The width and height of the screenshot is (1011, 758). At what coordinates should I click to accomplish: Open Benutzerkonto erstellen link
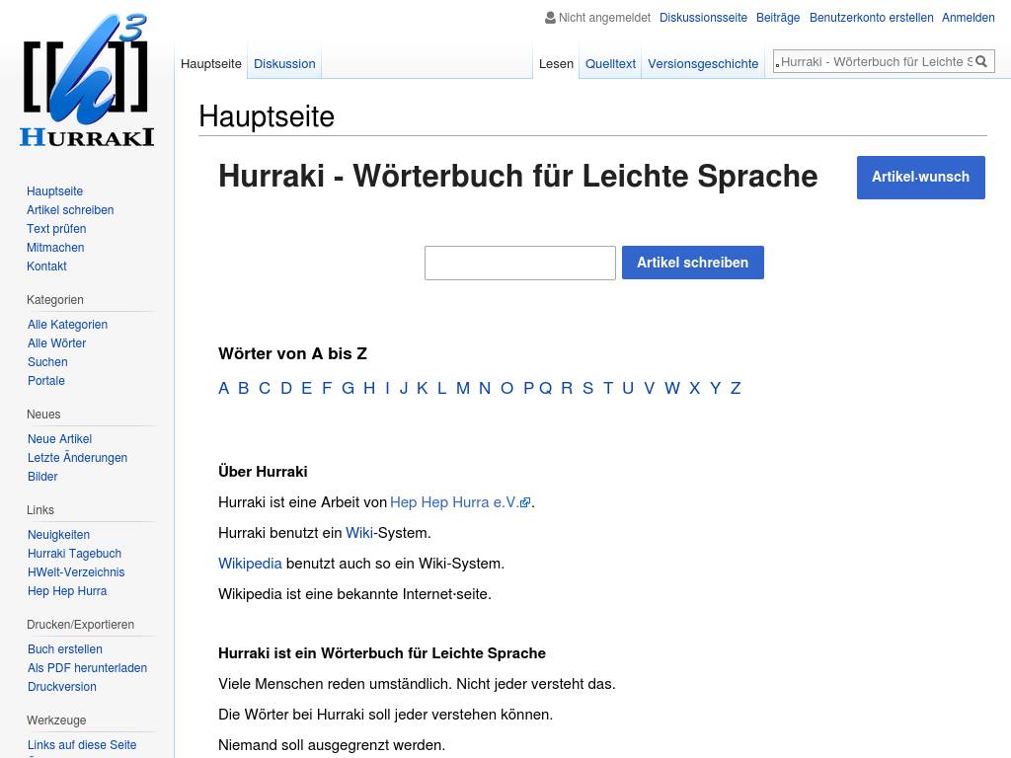[871, 17]
